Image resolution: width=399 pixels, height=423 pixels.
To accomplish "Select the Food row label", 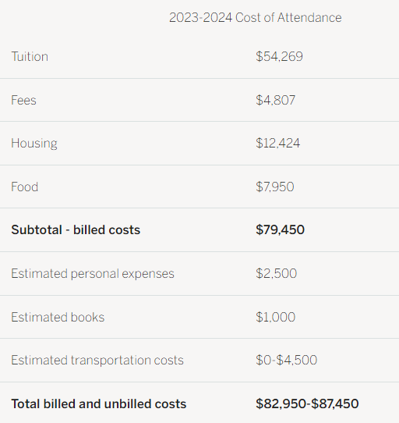I will [x=24, y=187].
